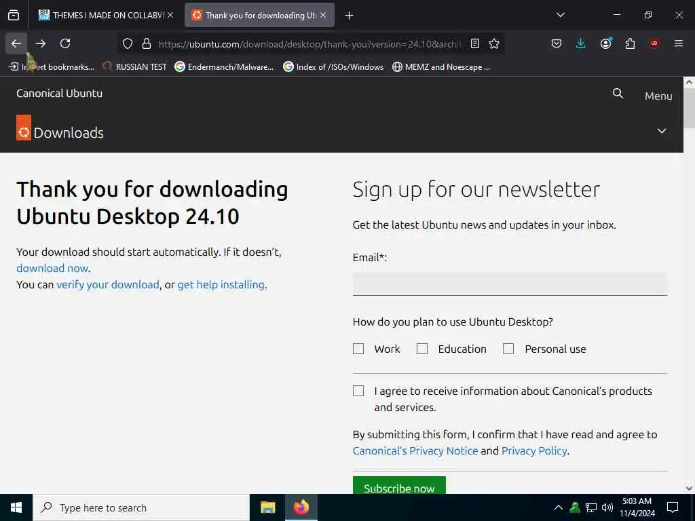The width and height of the screenshot is (695, 521).
Task: Open the Firefox account menu
Action: click(x=606, y=43)
